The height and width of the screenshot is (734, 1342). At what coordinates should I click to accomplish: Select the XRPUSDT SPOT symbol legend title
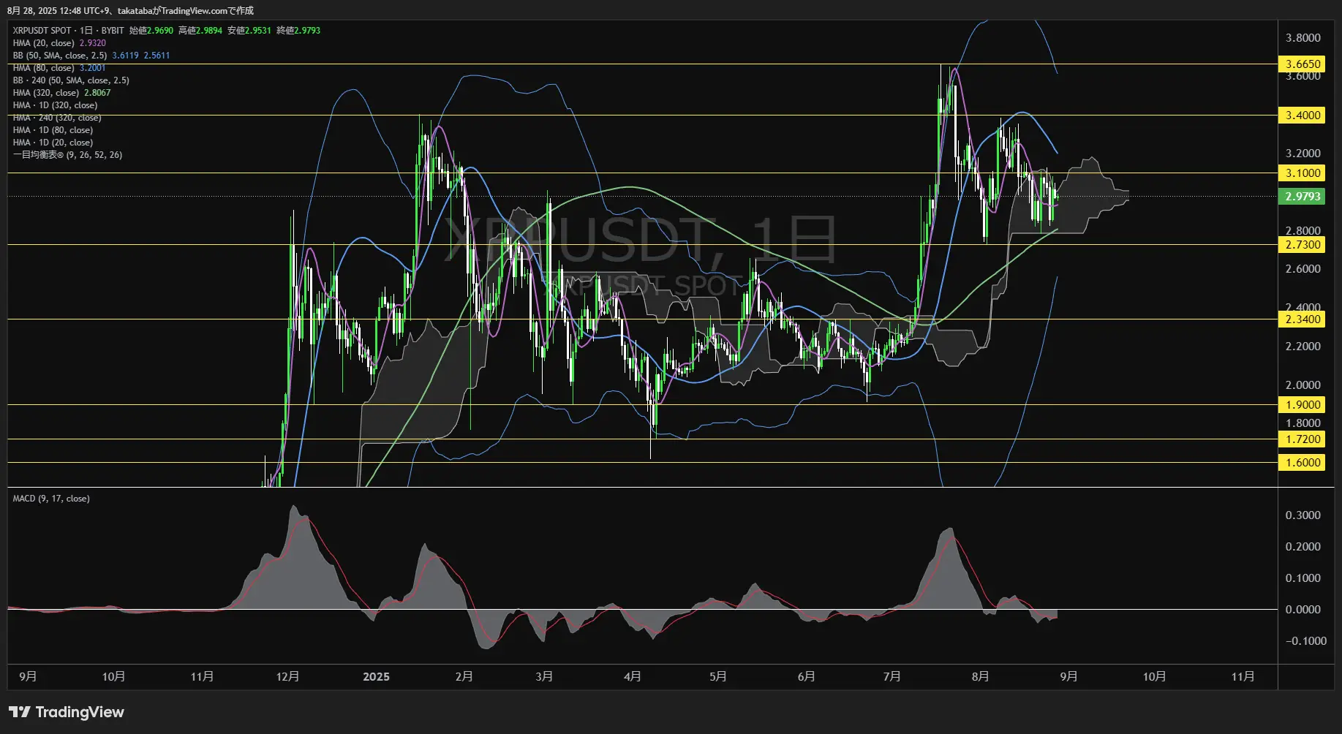click(x=68, y=31)
